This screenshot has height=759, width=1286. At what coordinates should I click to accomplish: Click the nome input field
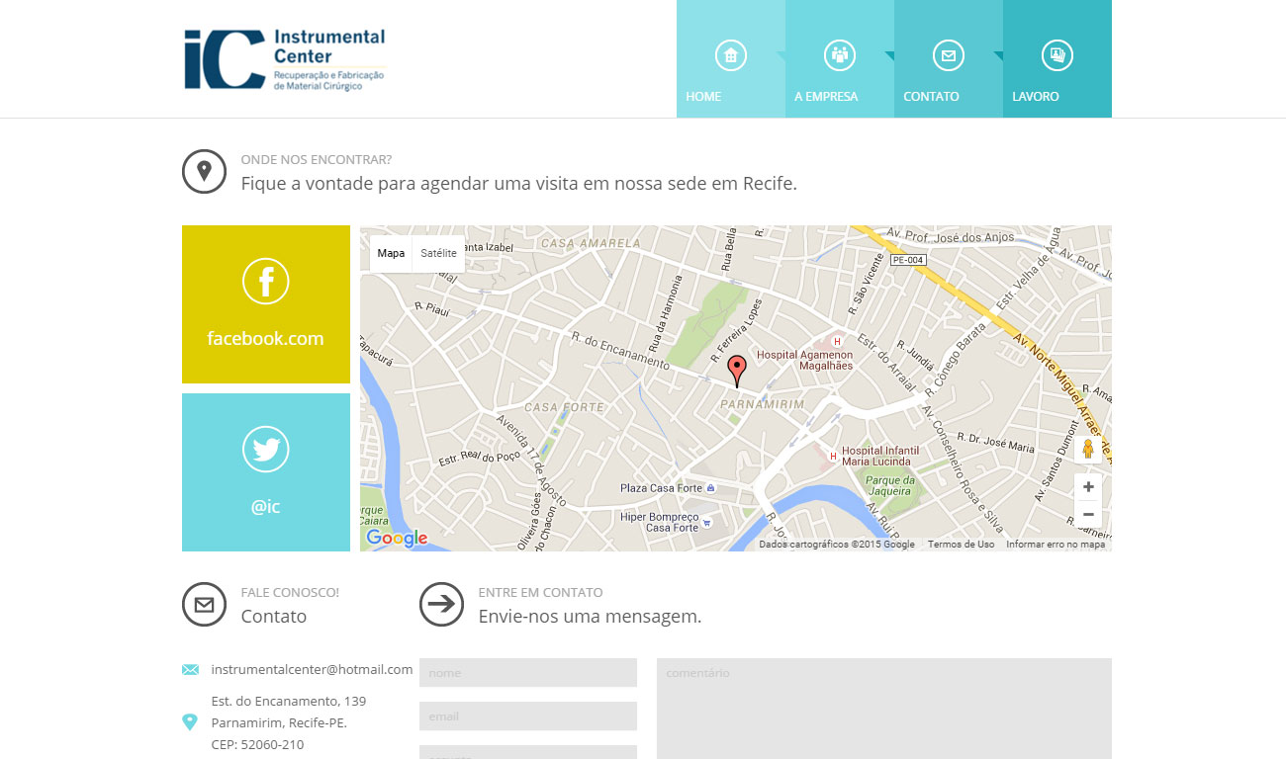527,673
